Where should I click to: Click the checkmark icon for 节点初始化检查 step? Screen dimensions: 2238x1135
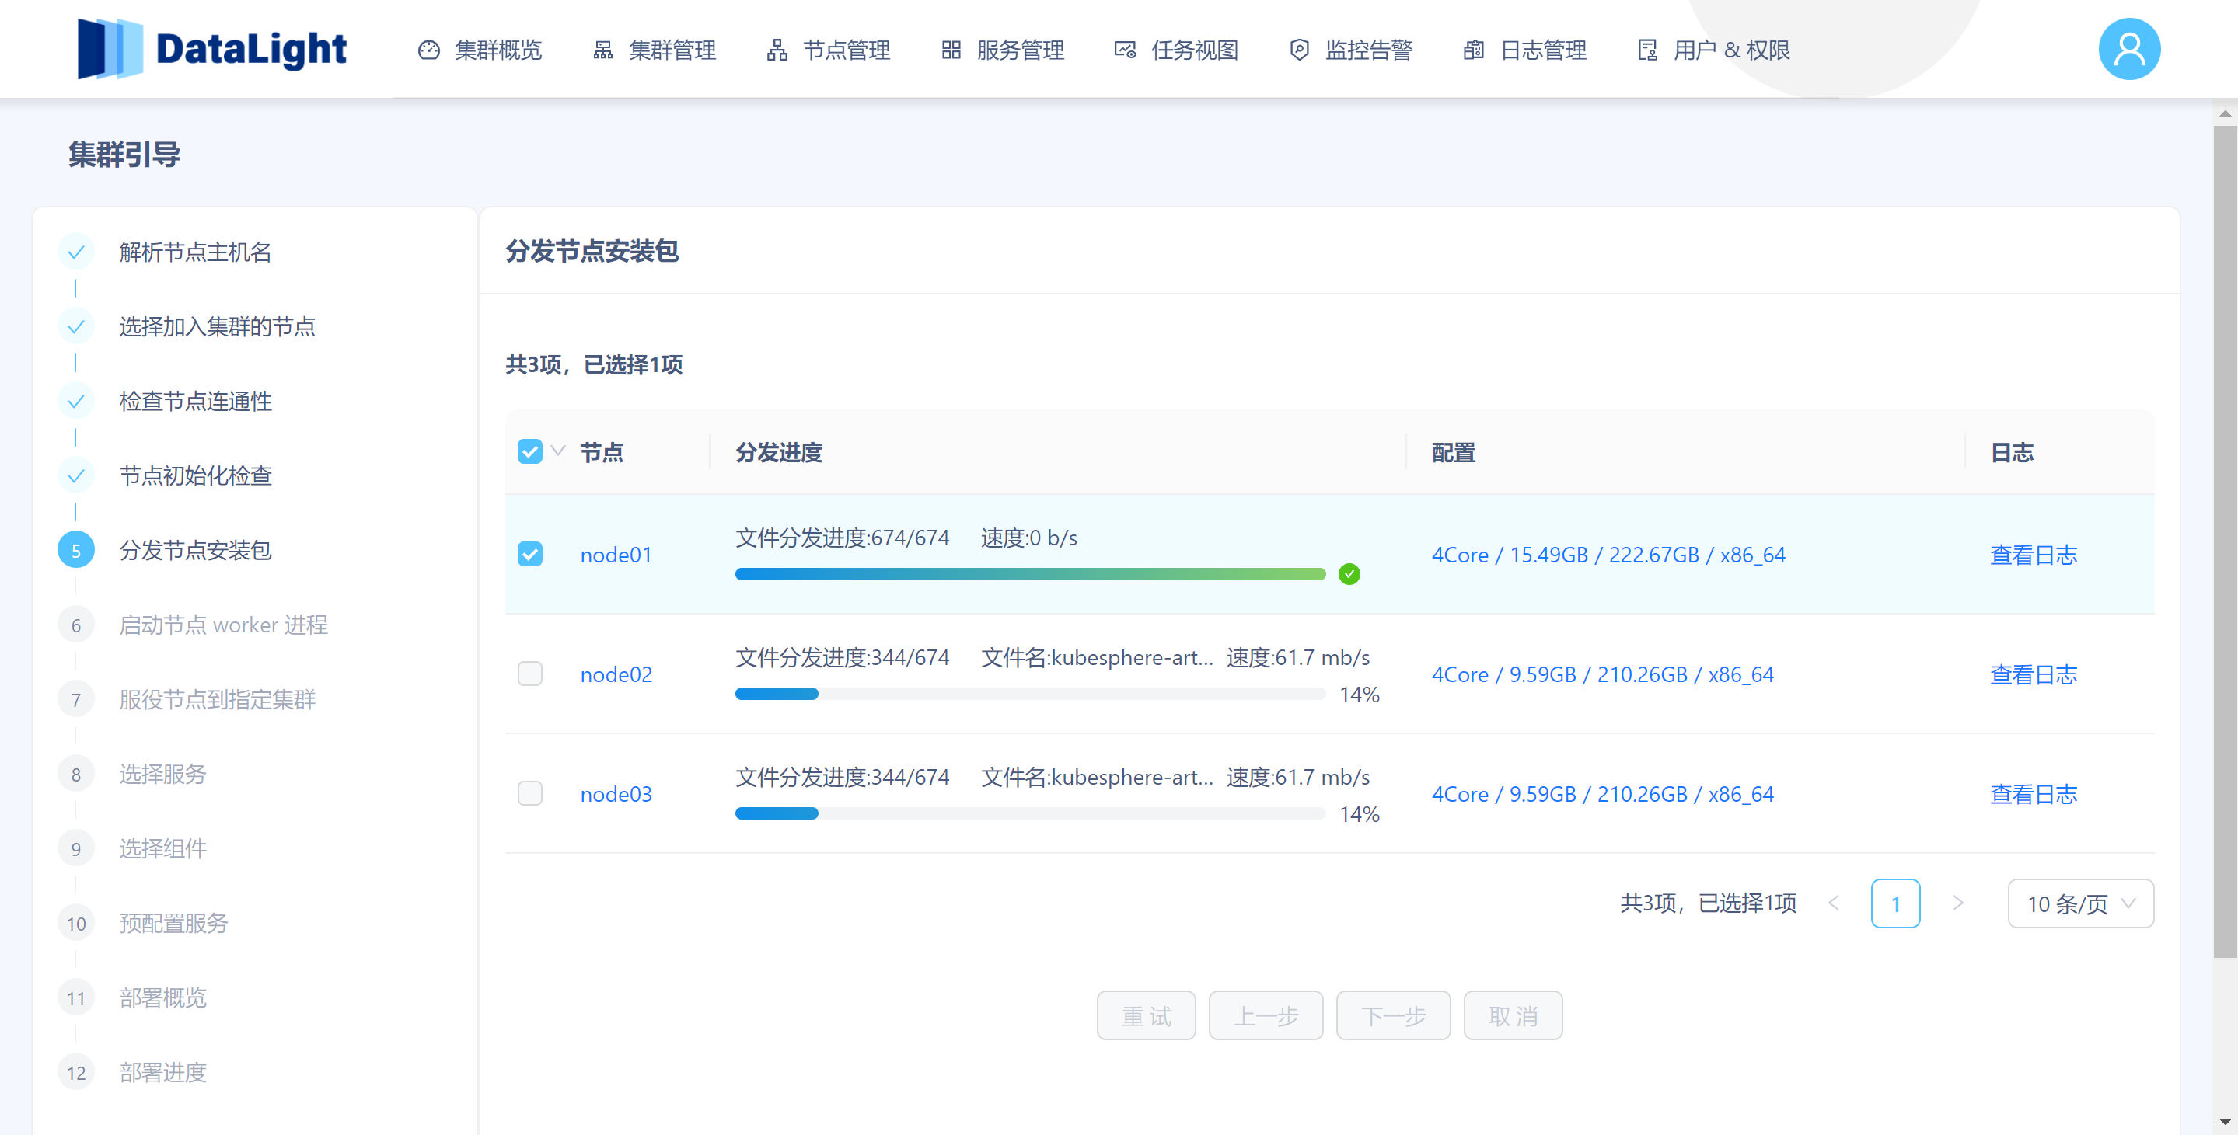tap(75, 476)
